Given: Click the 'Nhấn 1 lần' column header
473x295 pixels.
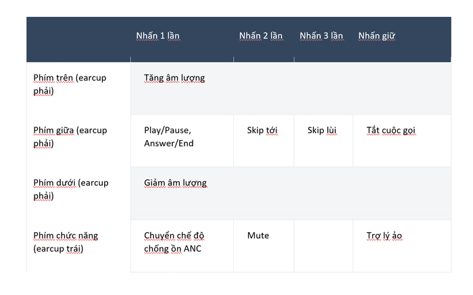Looking at the screenshot, I should pos(157,36).
